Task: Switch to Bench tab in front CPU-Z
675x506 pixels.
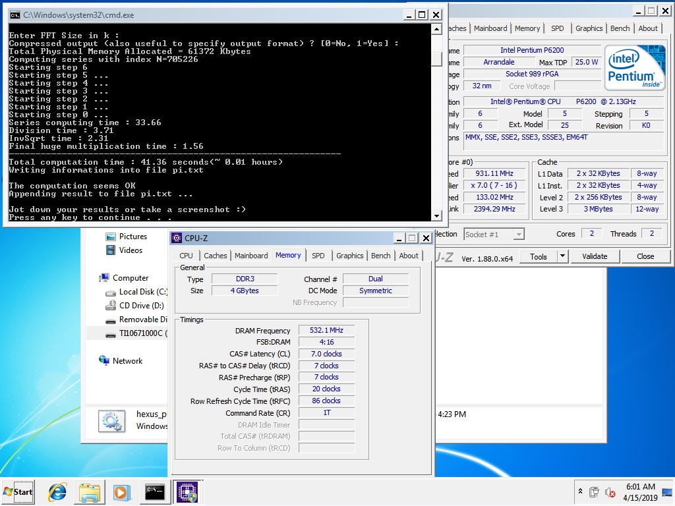Action: (380, 256)
